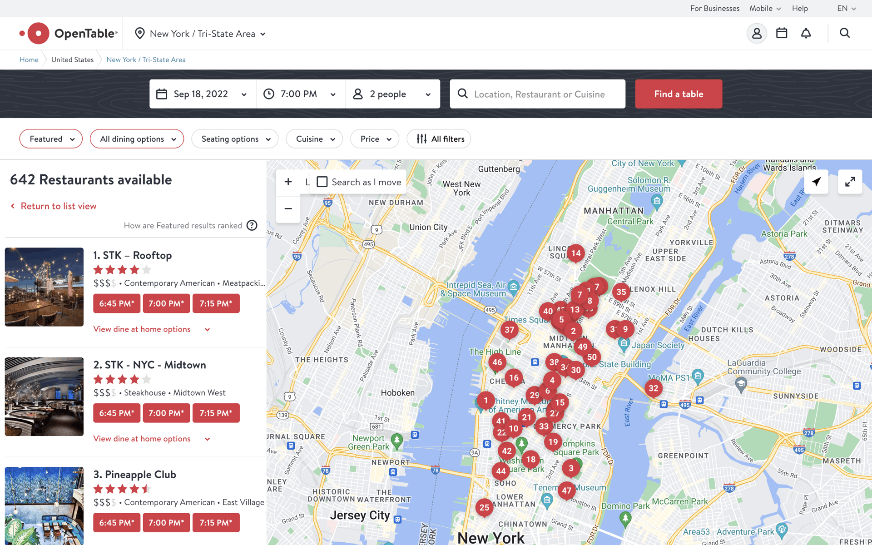The width and height of the screenshot is (872, 545).
Task: Select map pin number 14
Action: 576,253
